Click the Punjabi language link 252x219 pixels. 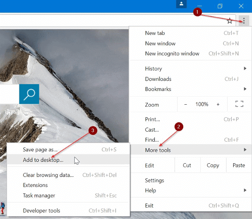pos(12,112)
